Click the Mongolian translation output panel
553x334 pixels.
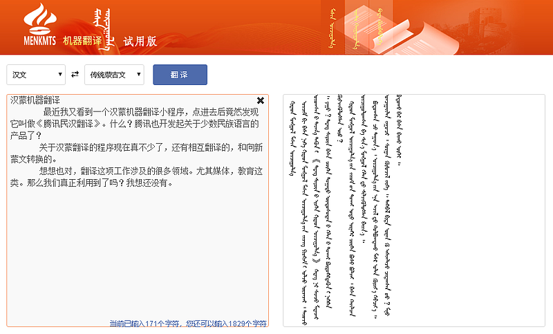(414, 210)
